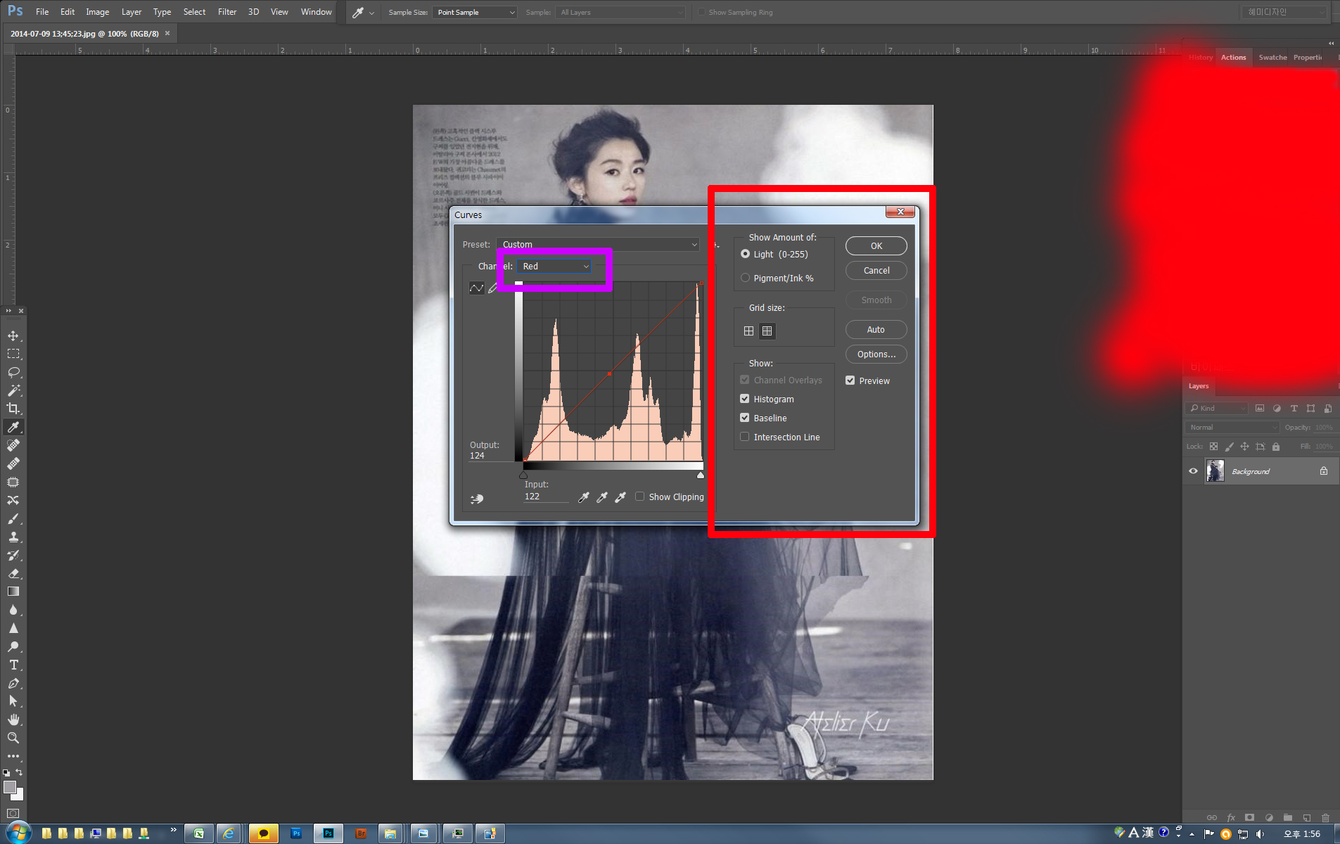Select the Magic Wand tool
Image resolution: width=1340 pixels, height=844 pixels.
(13, 390)
